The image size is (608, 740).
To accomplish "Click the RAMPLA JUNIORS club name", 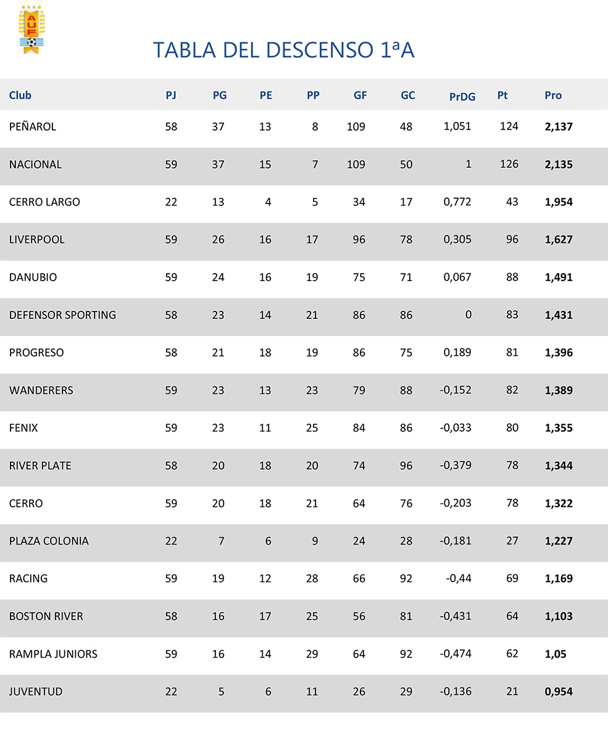I will pos(53,654).
